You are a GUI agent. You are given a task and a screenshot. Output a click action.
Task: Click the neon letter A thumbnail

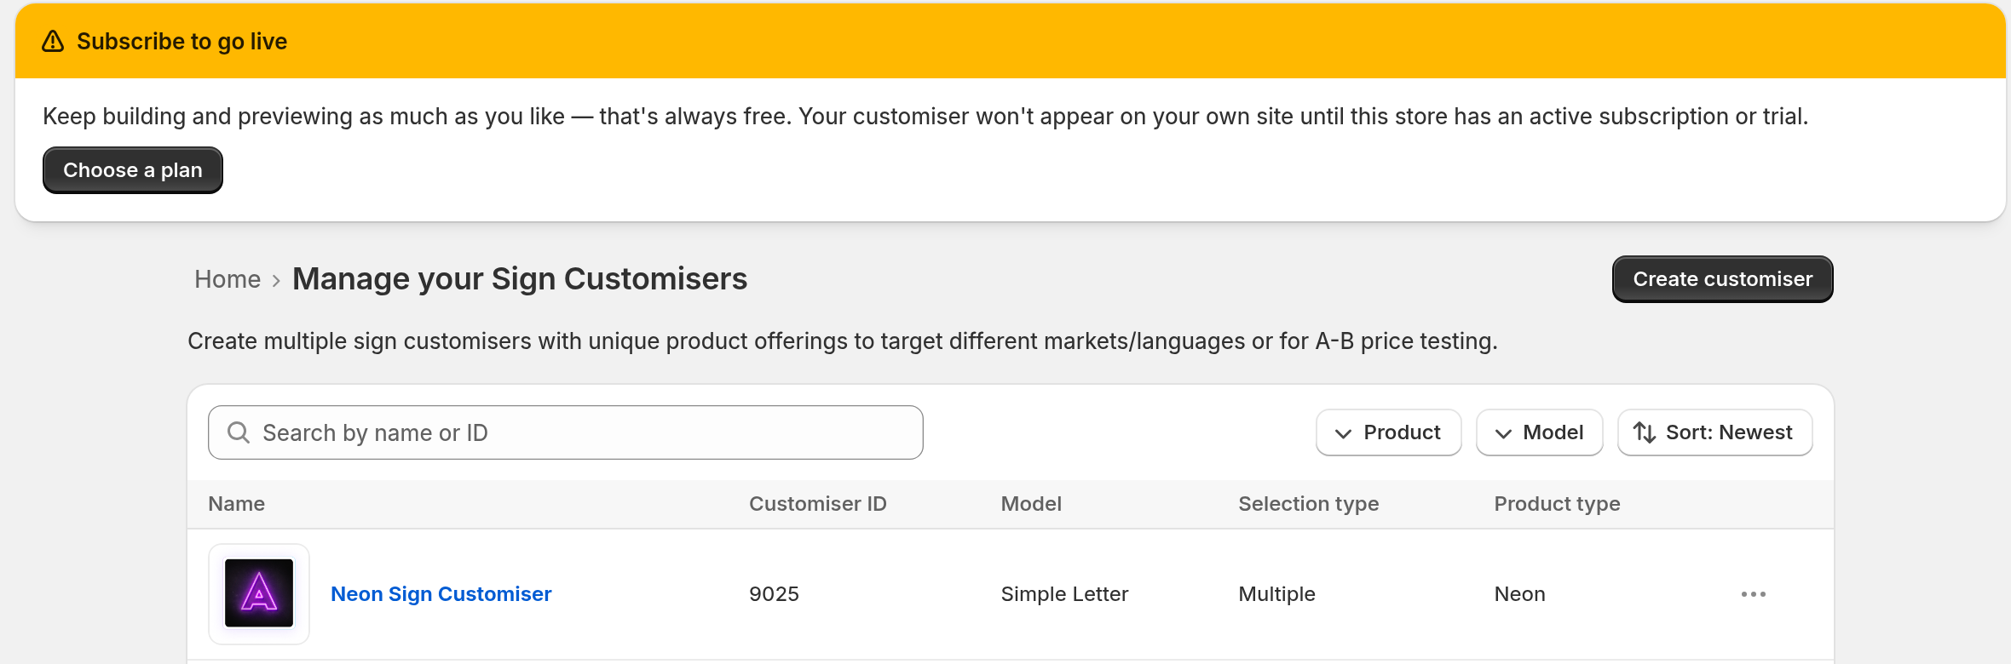click(259, 594)
